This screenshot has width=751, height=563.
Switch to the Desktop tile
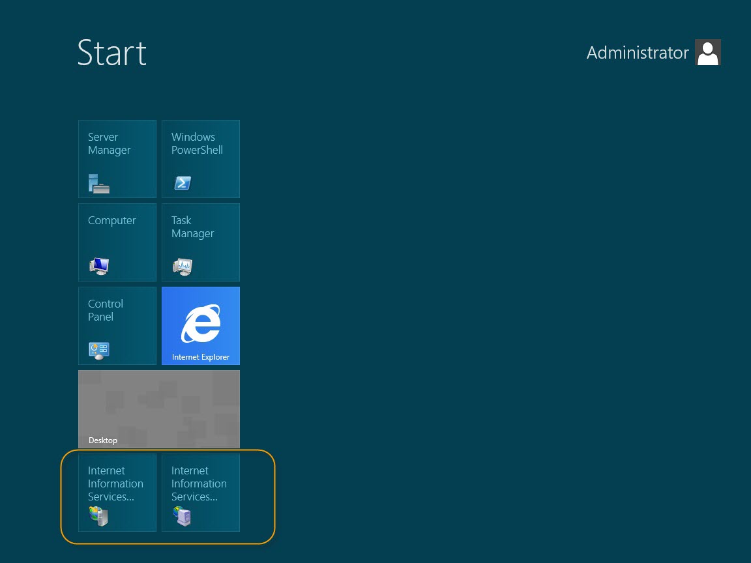pos(159,409)
